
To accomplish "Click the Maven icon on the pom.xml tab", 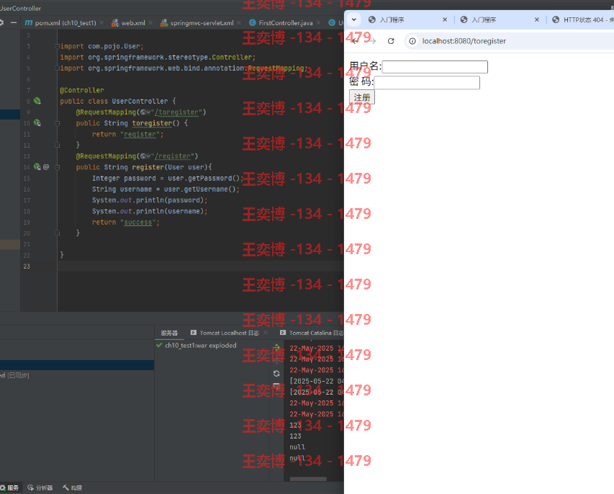I will click(x=29, y=23).
